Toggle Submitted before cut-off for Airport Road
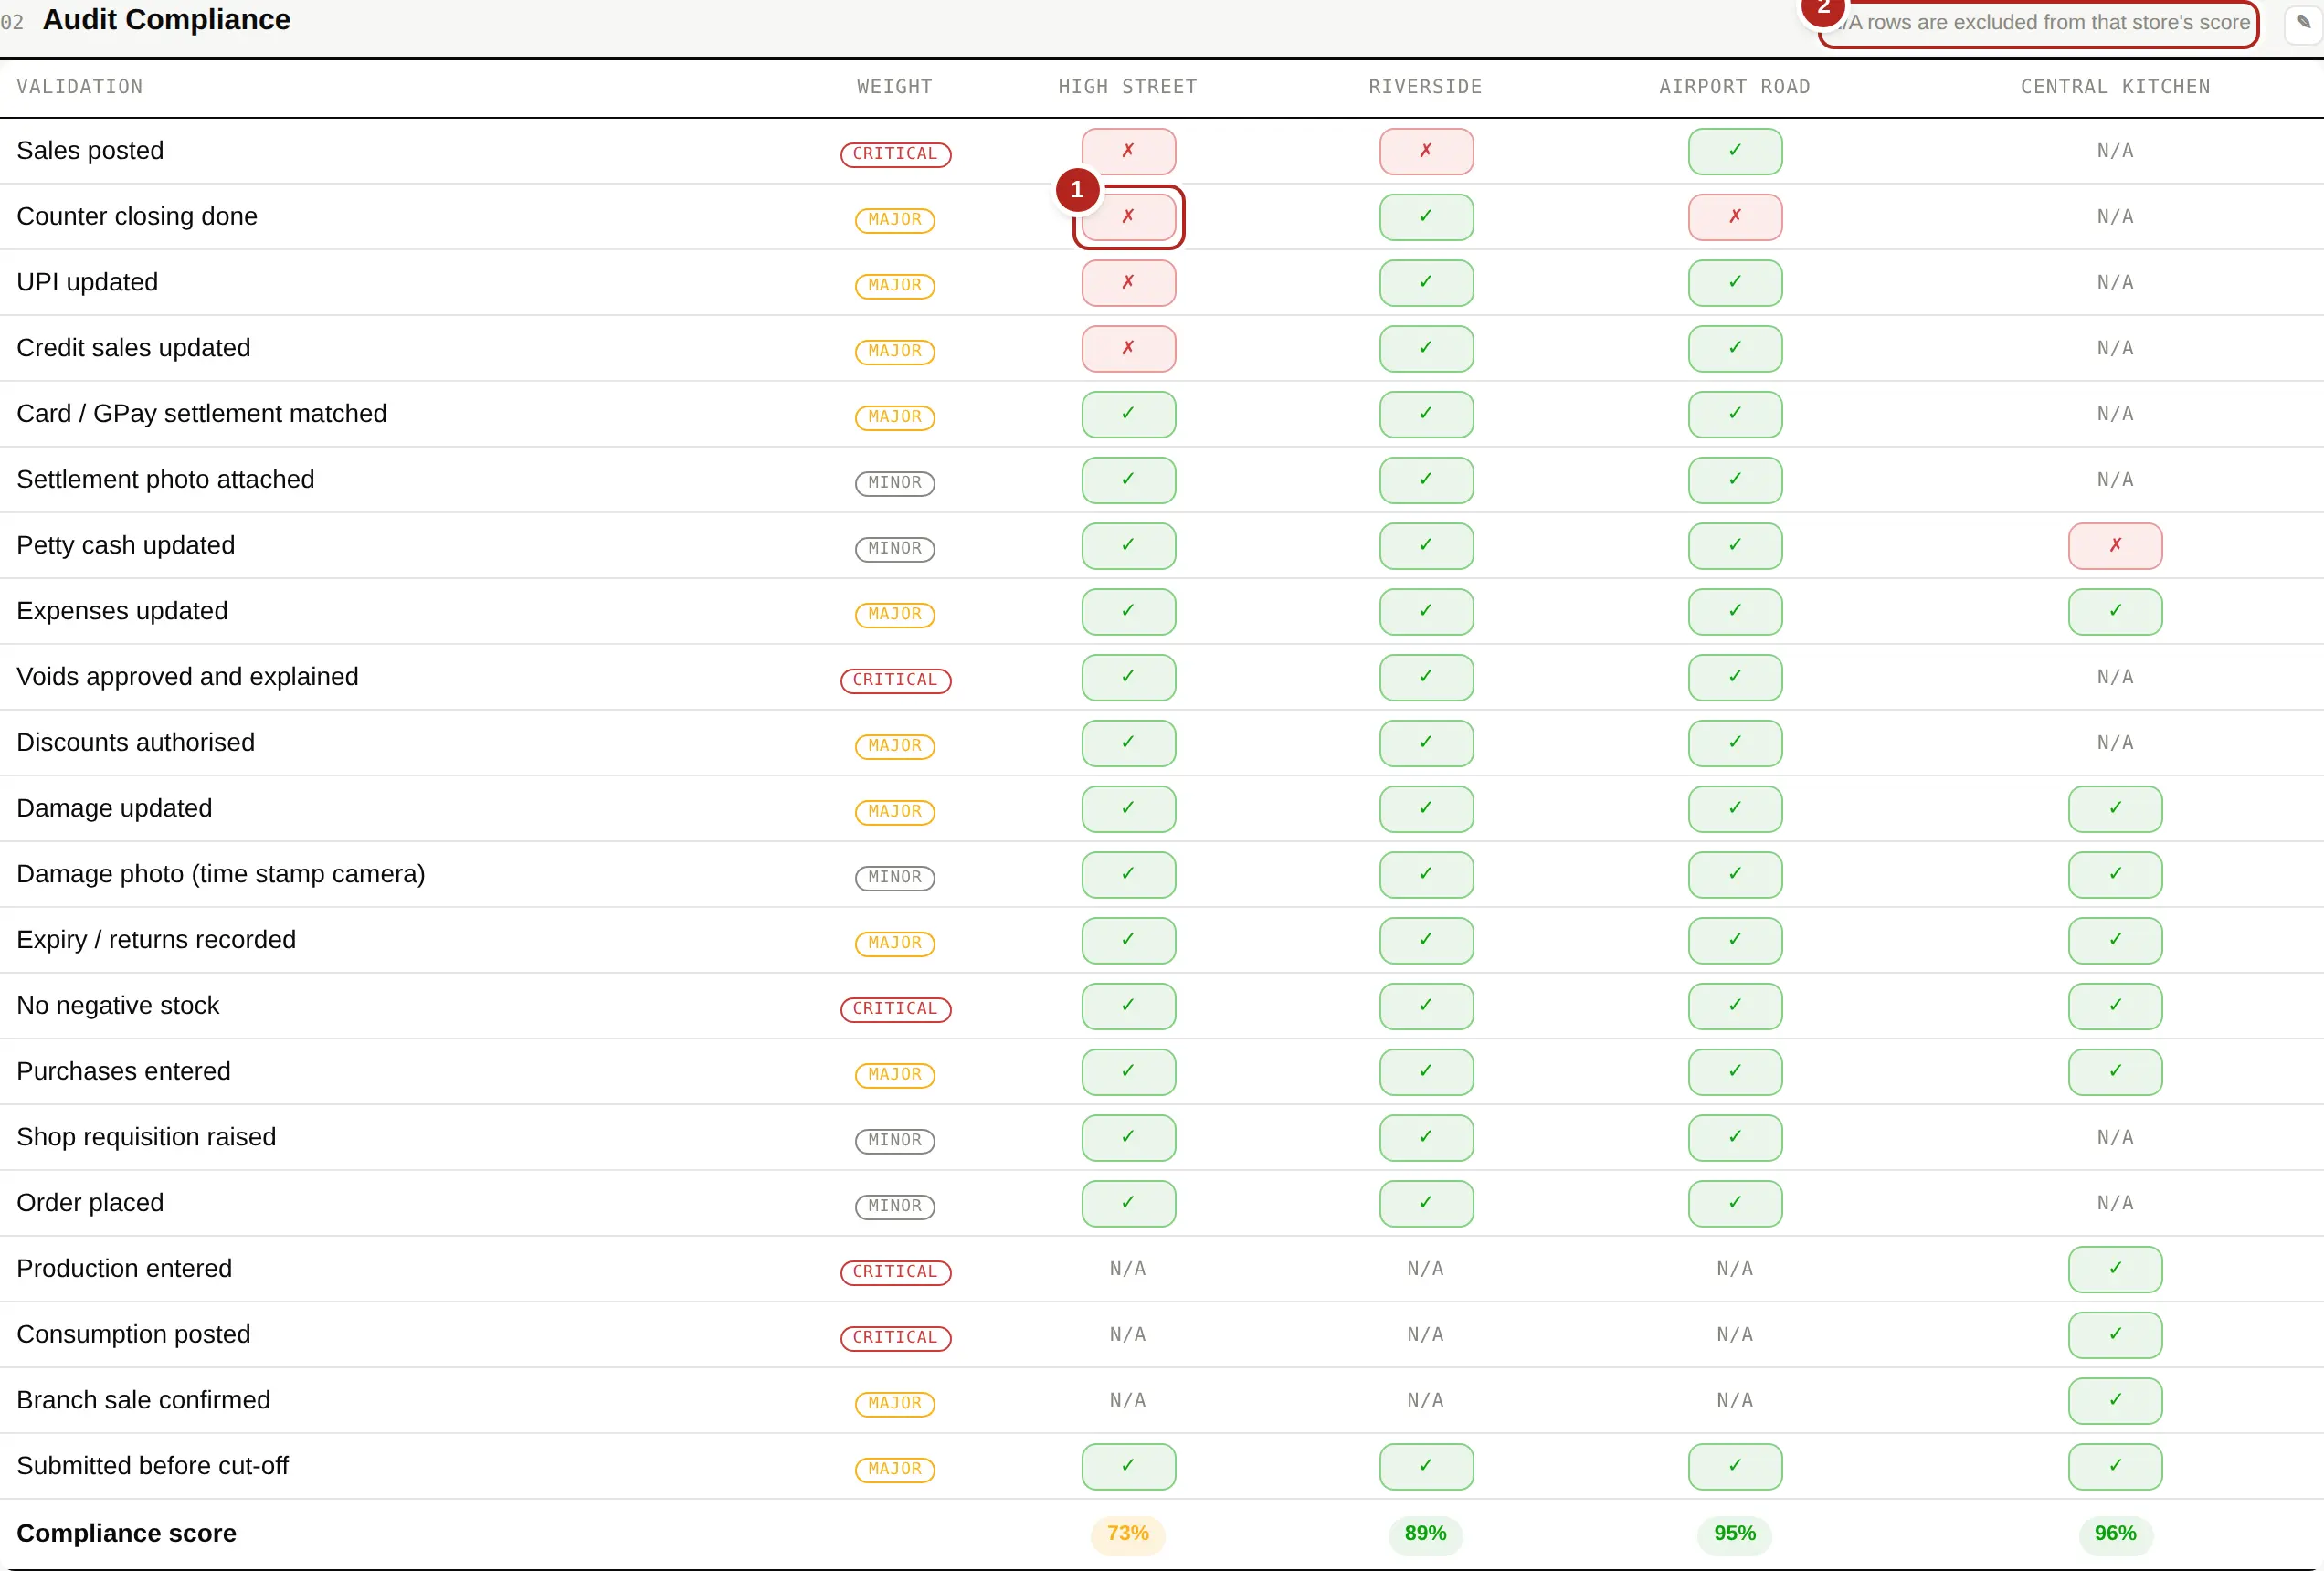Viewport: 2324px width, 1571px height. pos(1735,1466)
